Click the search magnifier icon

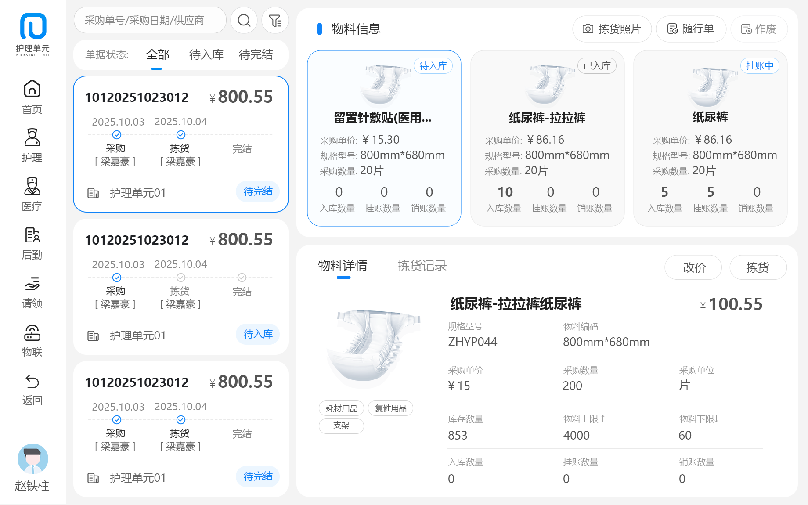[x=244, y=21]
